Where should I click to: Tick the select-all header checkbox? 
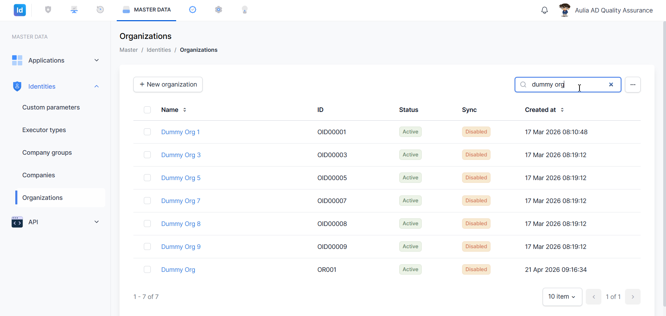coord(147,110)
